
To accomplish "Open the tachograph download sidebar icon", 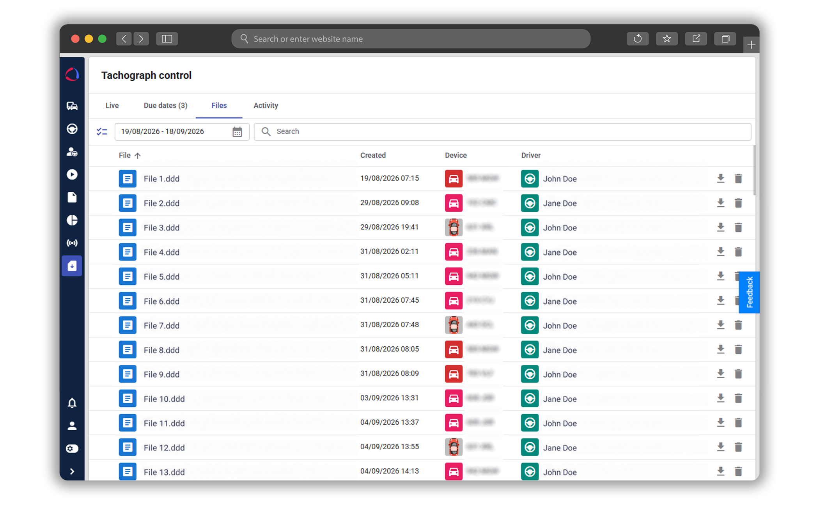I will [72, 266].
